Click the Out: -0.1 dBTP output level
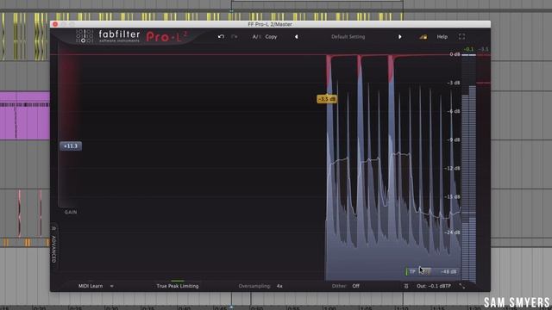The width and height of the screenshot is (552, 310). [434, 286]
